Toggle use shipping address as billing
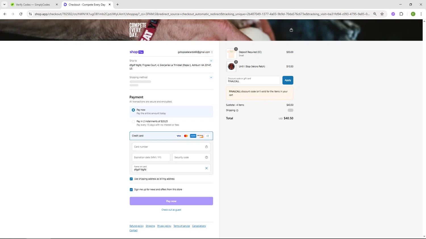The height and width of the screenshot is (239, 426). [131, 179]
